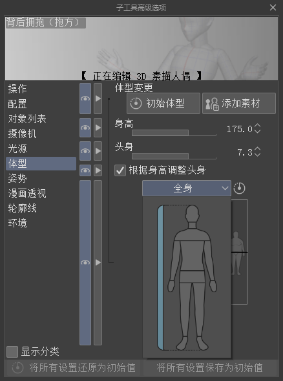Click the 3D figure preview thumbnail
The width and height of the screenshot is (283, 381).
coord(141,49)
